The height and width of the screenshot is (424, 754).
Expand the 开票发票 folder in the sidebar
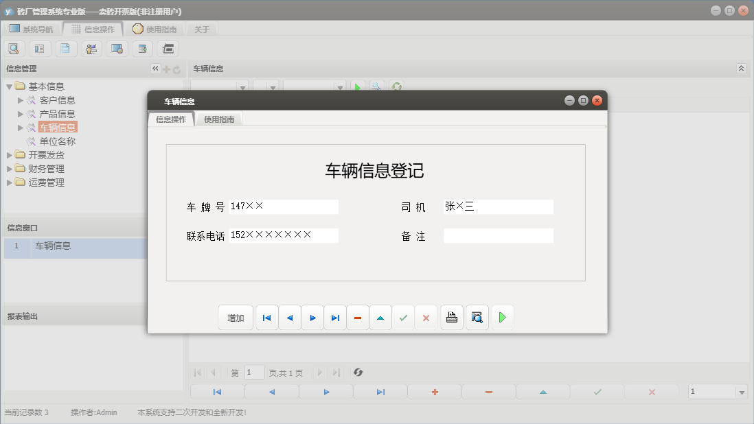point(10,155)
